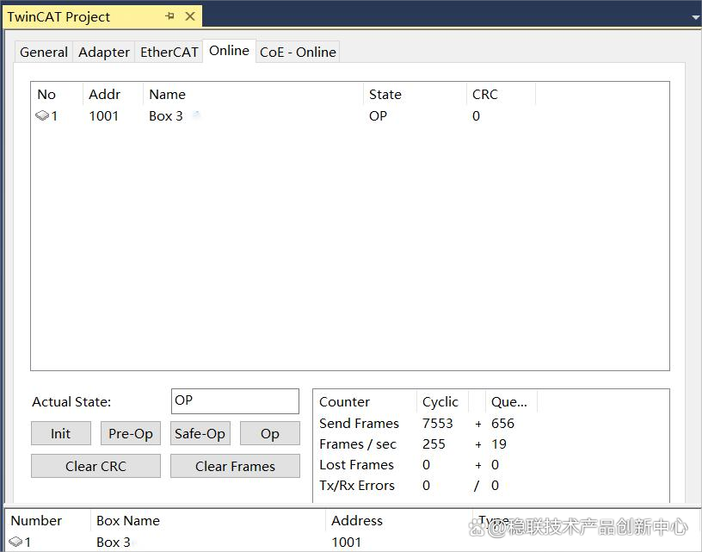This screenshot has width=702, height=552.
Task: Select Box 3 icon in the bottom table
Action: coord(15,542)
